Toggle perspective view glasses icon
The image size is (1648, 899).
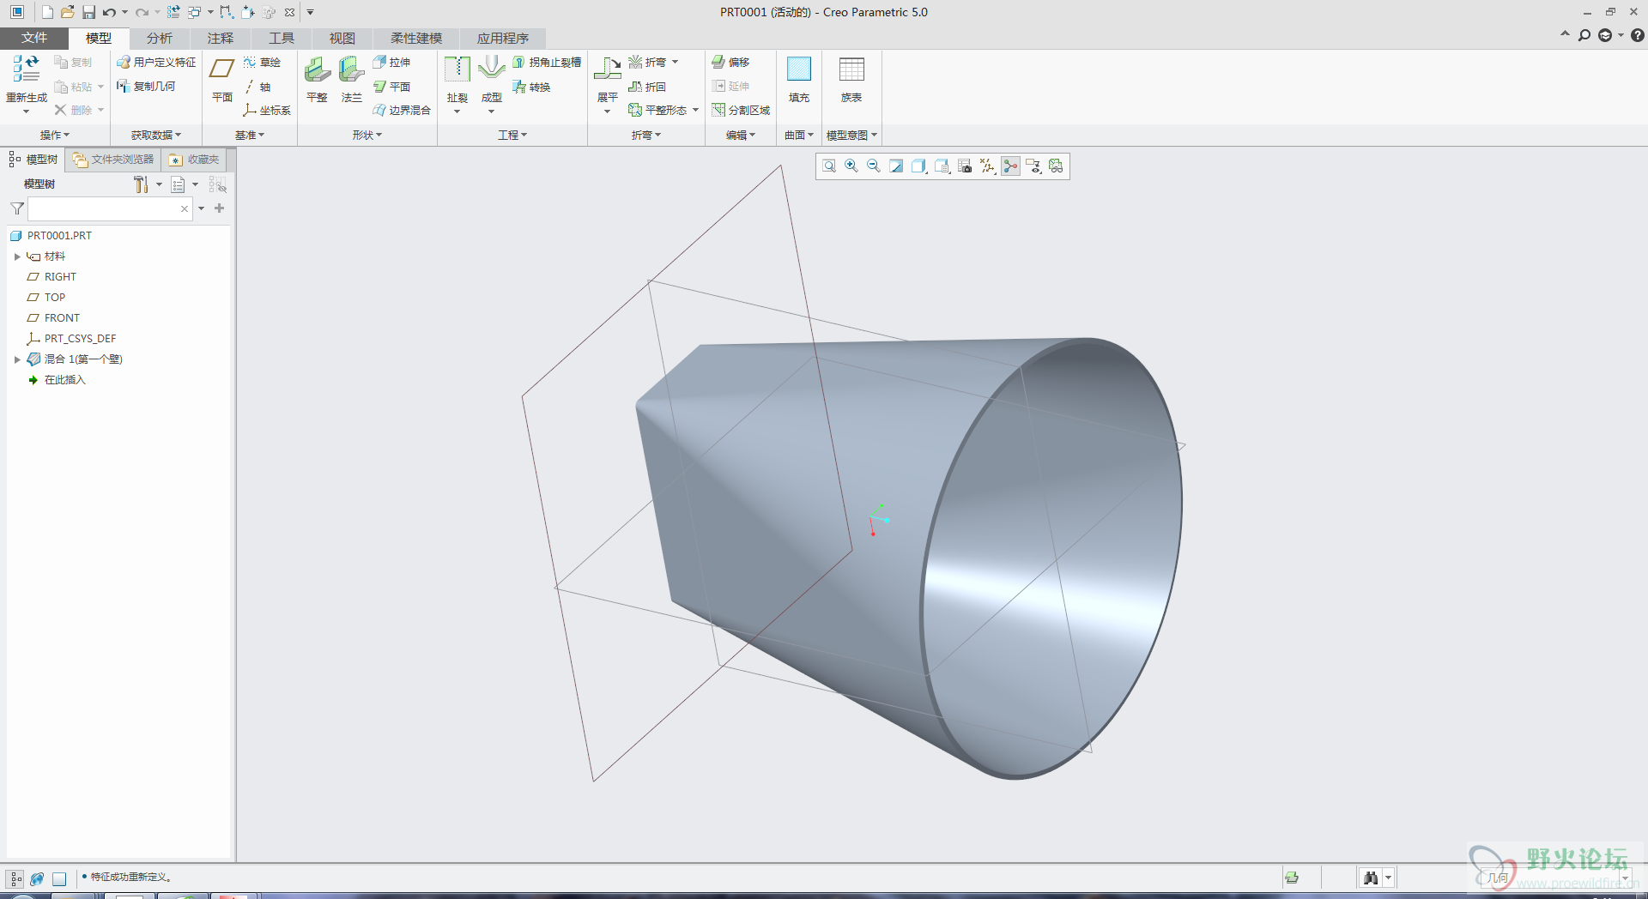point(1056,166)
